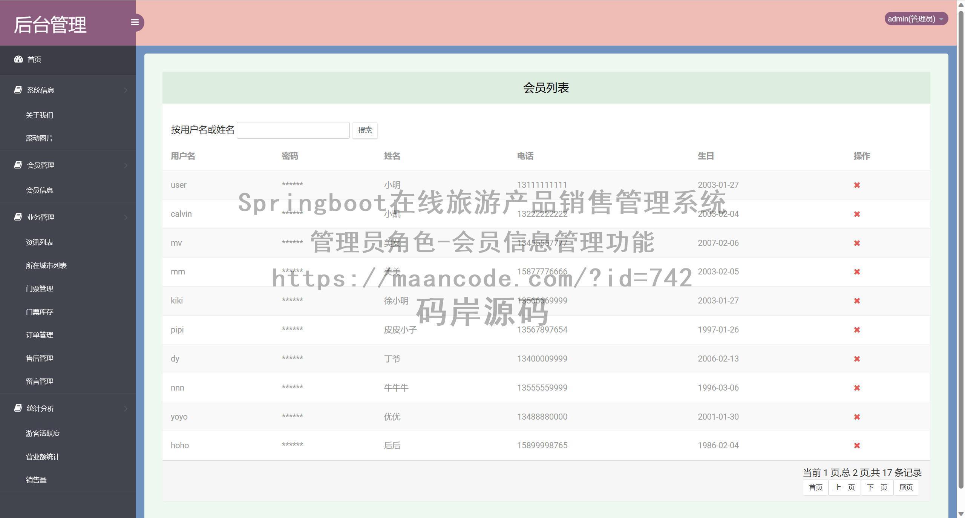965x518 pixels.
Task: Delete the member 'kiki' with red X
Action: pos(857,301)
